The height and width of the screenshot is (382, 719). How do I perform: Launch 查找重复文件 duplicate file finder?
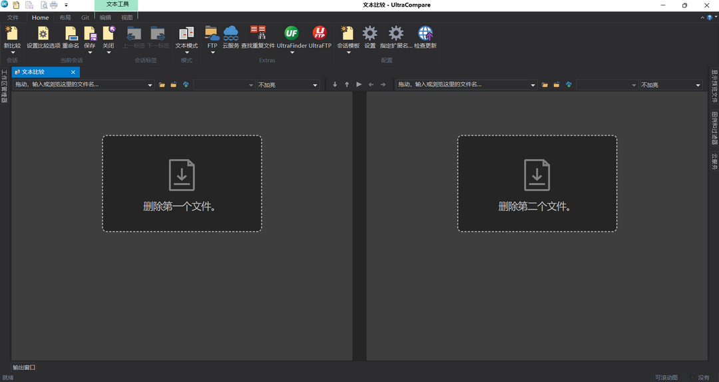pyautogui.click(x=258, y=34)
